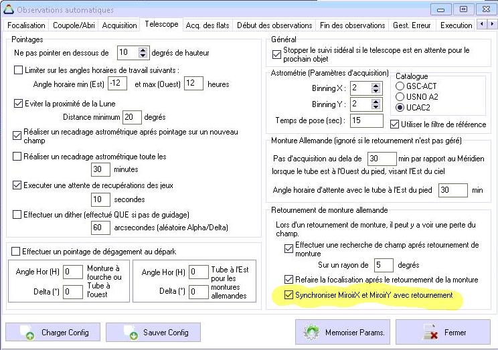498x350 pixels.
Task: Click the degrés de hauteur spinner arrows
Action: (143, 52)
